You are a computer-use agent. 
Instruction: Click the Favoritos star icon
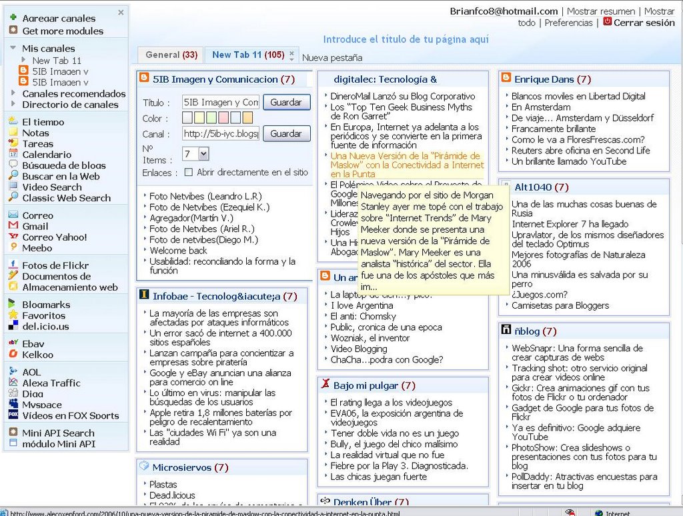pyautogui.click(x=13, y=315)
